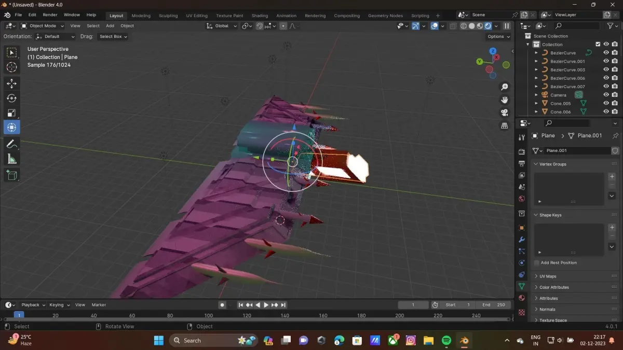Viewport: 623px width, 350px height.
Task: Open the Windows Start menu
Action: pos(158,340)
